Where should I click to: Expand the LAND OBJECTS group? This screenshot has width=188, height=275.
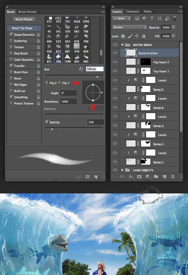tap(123, 170)
